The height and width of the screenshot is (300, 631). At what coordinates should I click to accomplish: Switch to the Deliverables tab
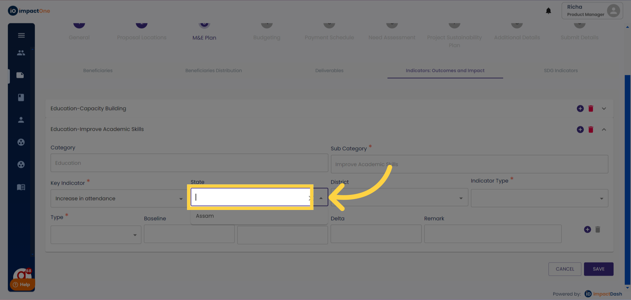point(329,71)
